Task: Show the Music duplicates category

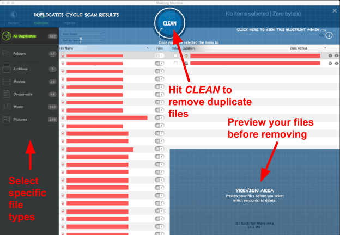Action: click(29, 107)
